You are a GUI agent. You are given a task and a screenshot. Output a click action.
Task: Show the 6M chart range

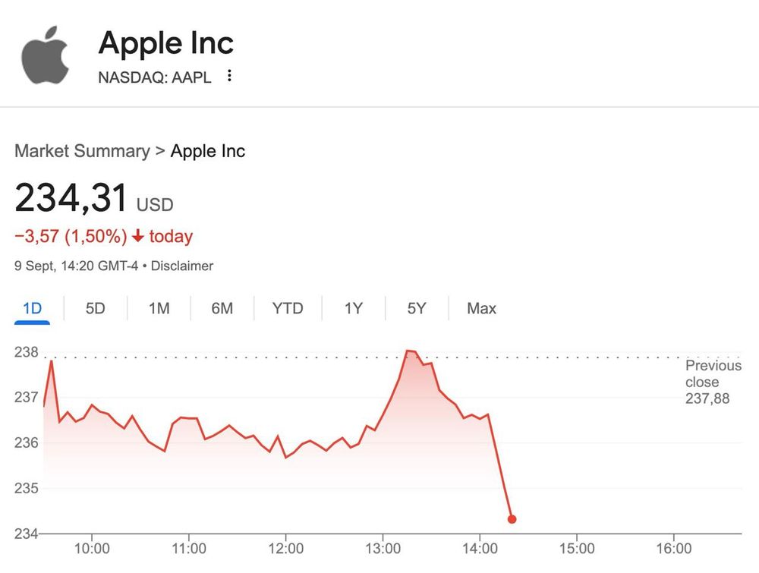point(222,308)
